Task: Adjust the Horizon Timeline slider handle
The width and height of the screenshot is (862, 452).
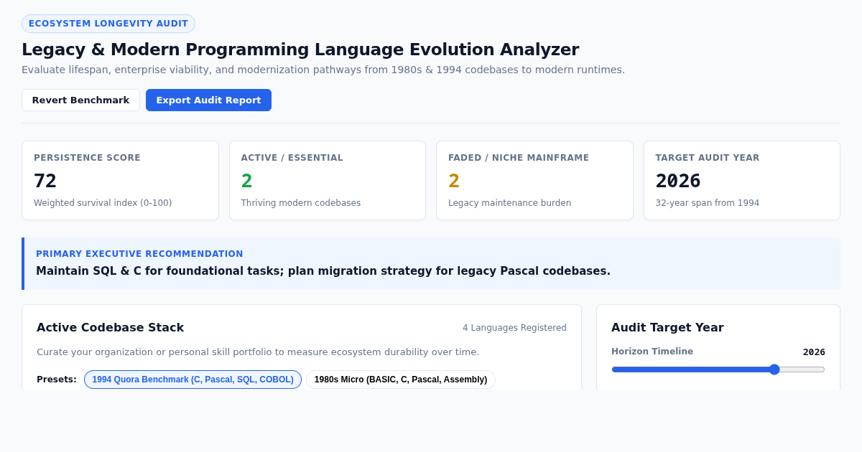Action: [x=774, y=369]
